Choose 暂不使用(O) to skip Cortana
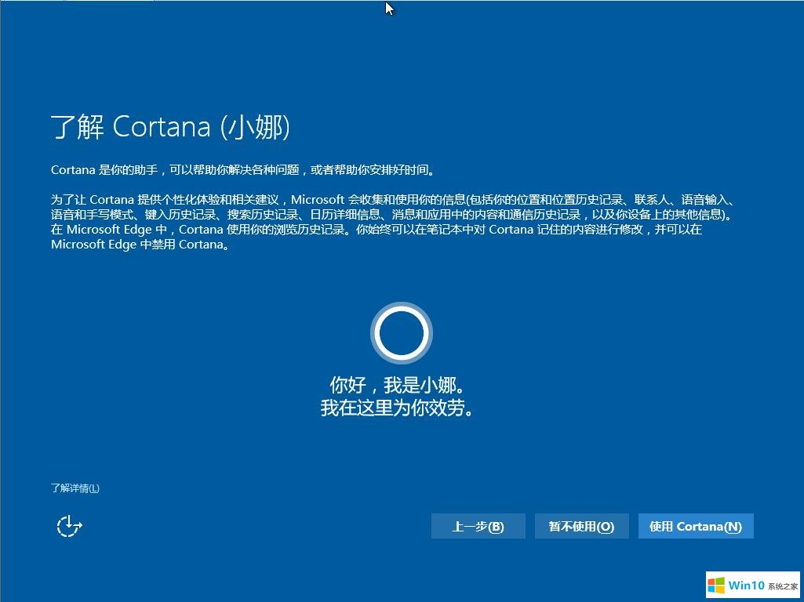 click(581, 526)
